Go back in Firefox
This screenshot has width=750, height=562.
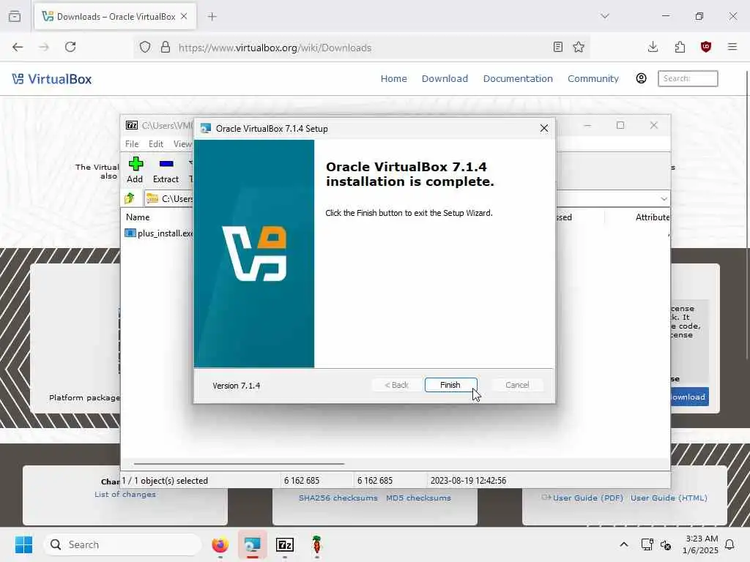pyautogui.click(x=18, y=47)
